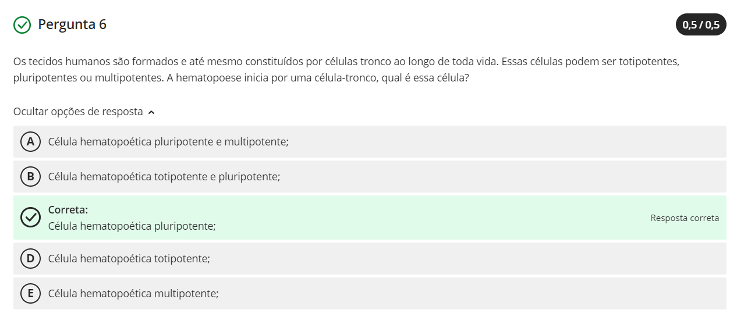Click the 'Resposta correta' label
737x317 pixels.
685,218
